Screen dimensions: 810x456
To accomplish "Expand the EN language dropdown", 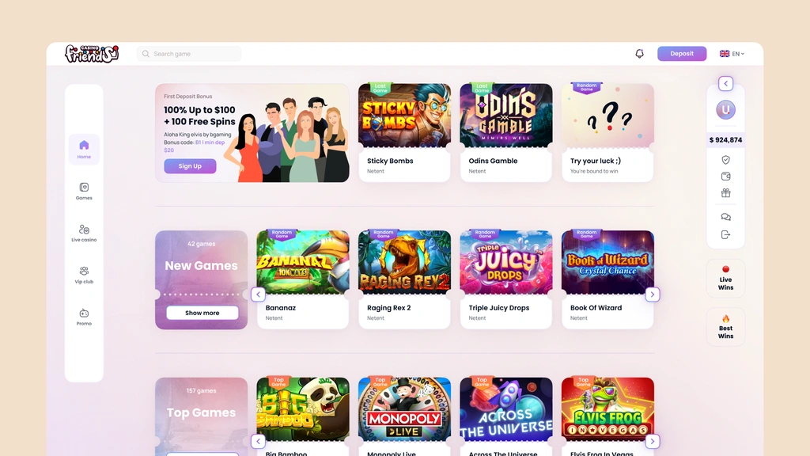I will (732, 54).
